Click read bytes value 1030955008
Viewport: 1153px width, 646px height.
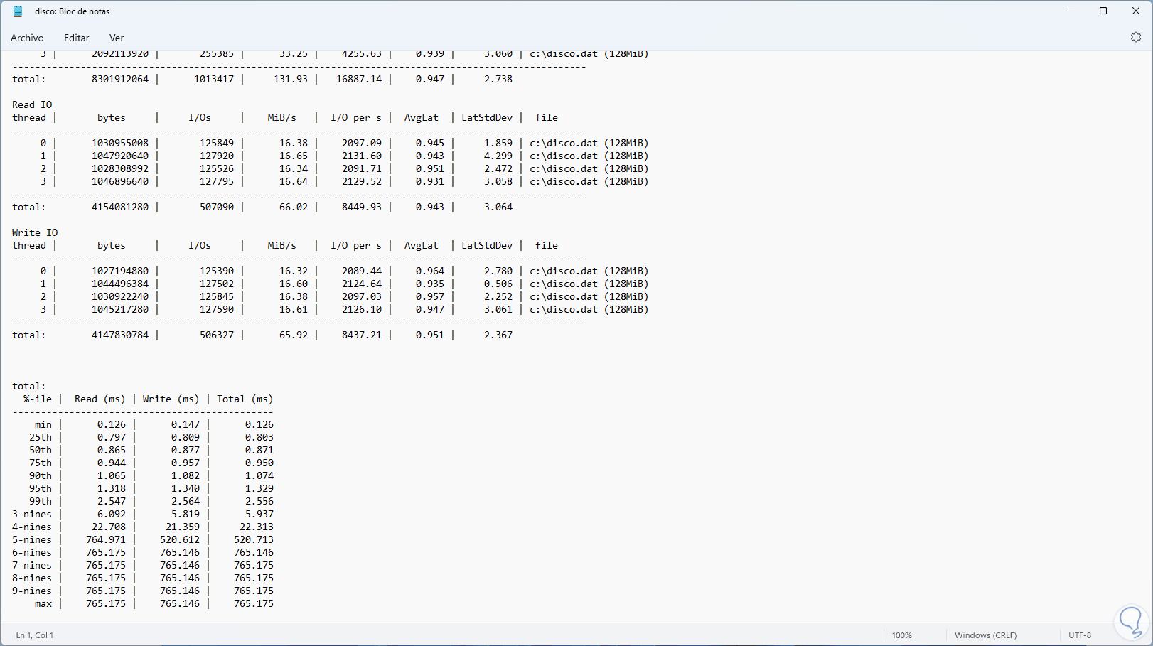[120, 143]
